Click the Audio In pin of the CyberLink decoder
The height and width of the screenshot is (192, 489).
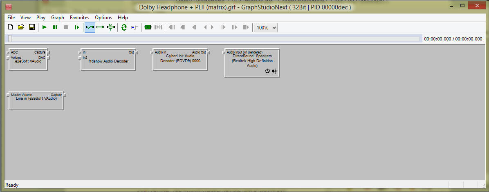click(152, 52)
